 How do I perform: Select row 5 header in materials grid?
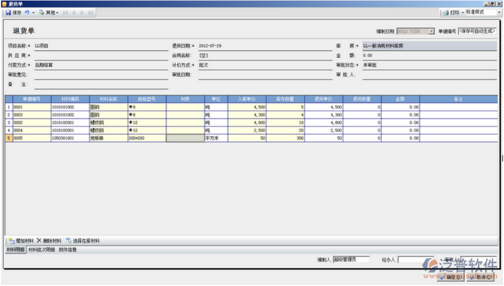coord(8,137)
